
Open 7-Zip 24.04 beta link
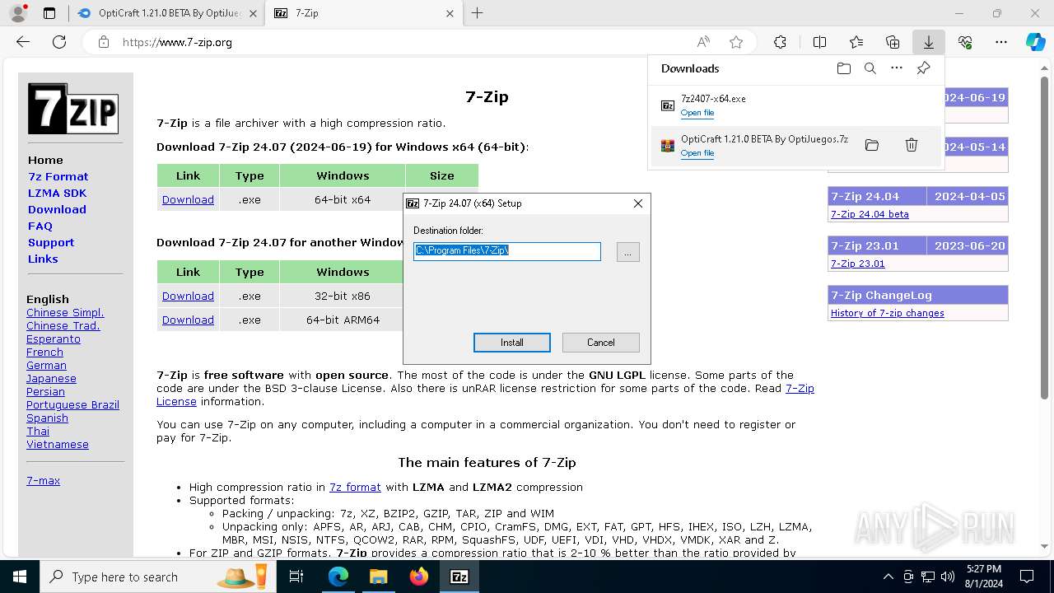click(x=870, y=214)
